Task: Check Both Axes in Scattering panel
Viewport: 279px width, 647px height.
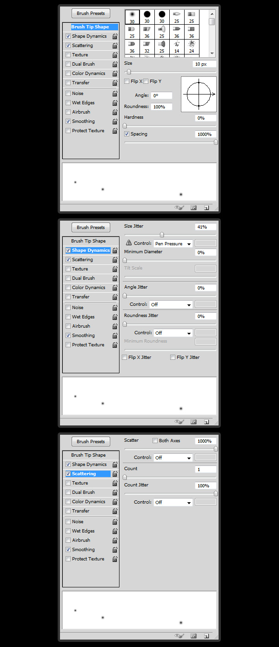Action: click(155, 441)
